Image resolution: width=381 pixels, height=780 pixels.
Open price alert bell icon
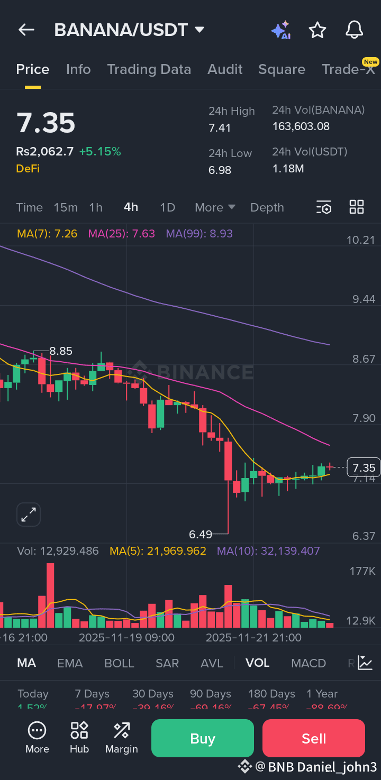pos(355,30)
